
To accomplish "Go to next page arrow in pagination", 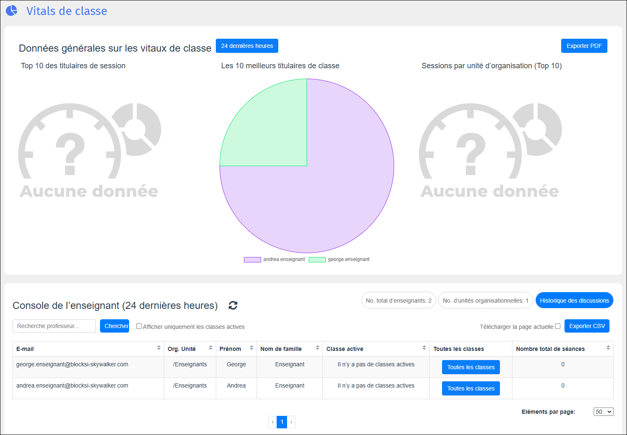I will pos(291,422).
